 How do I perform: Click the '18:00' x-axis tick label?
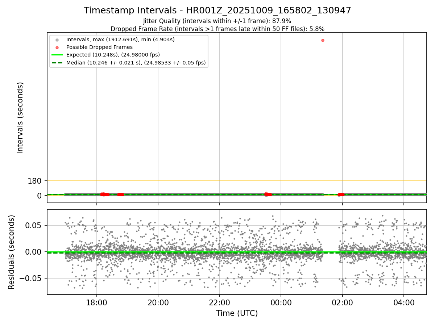point(96,302)
